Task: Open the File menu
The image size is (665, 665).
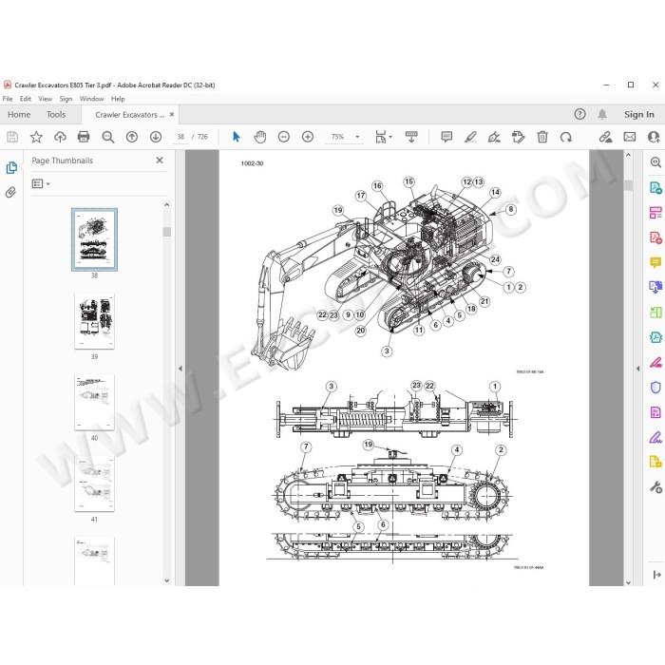Action: (x=8, y=99)
